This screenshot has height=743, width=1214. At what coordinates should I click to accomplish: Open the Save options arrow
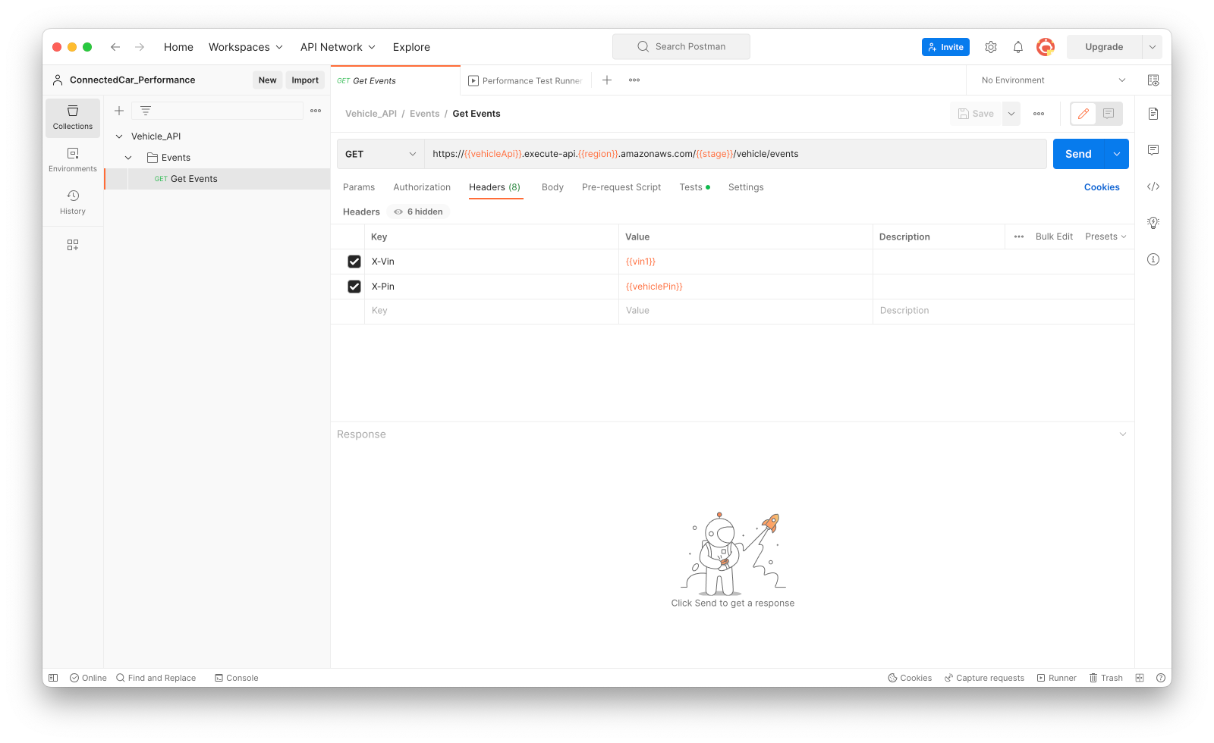1011,114
